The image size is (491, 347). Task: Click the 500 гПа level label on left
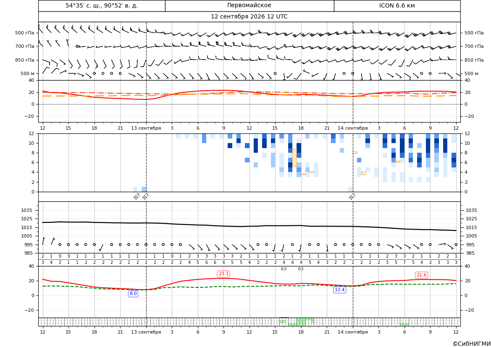pyautogui.click(x=24, y=33)
